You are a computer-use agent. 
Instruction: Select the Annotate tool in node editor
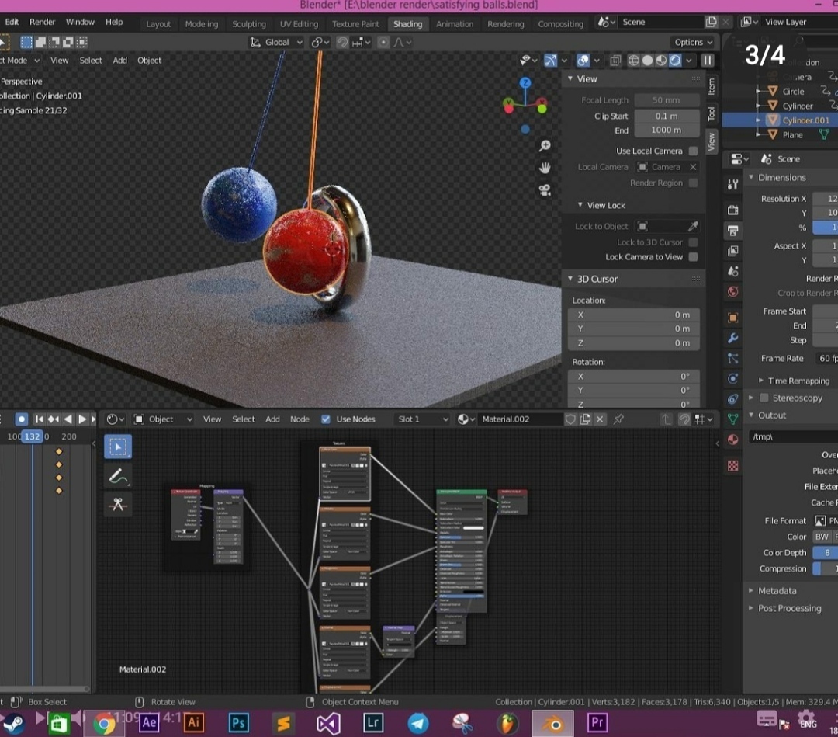coord(118,475)
